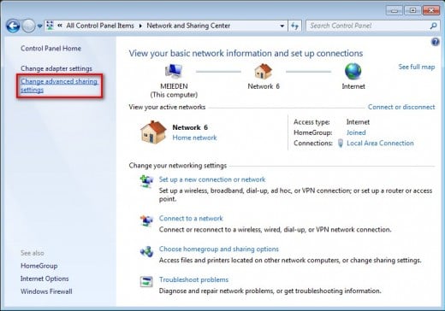Open the Local Area Connection link
This screenshot has height=311, width=445.
pyautogui.click(x=380, y=143)
